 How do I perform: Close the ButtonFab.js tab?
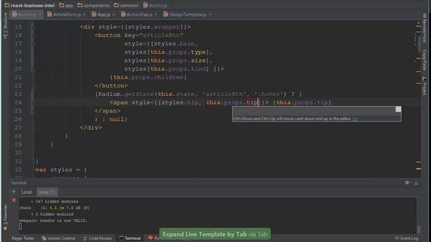pyautogui.click(x=156, y=14)
